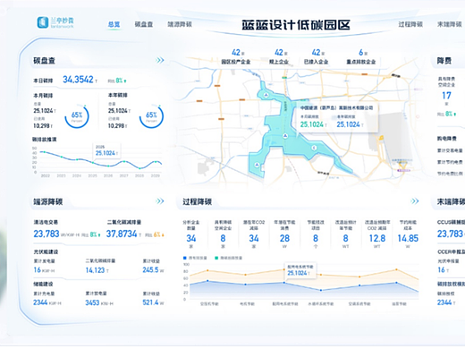
Task: Click the 过程降碳 panel heading
Action: tap(197, 201)
